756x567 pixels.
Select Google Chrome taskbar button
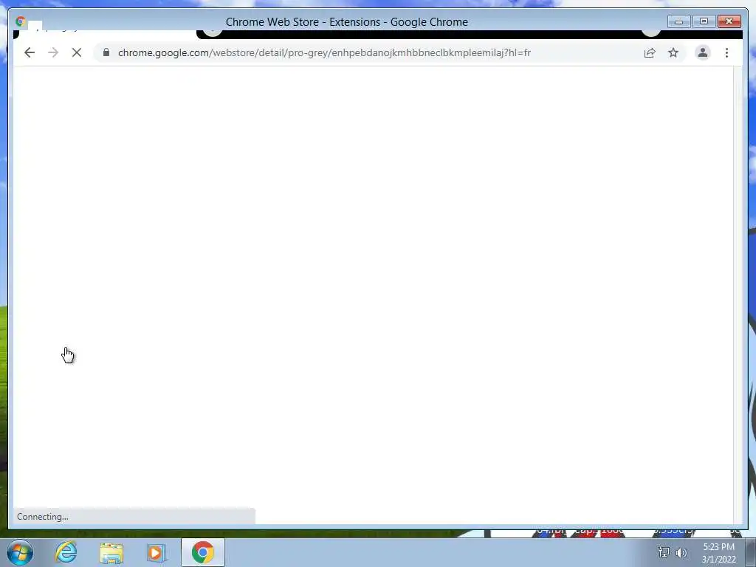(x=203, y=552)
